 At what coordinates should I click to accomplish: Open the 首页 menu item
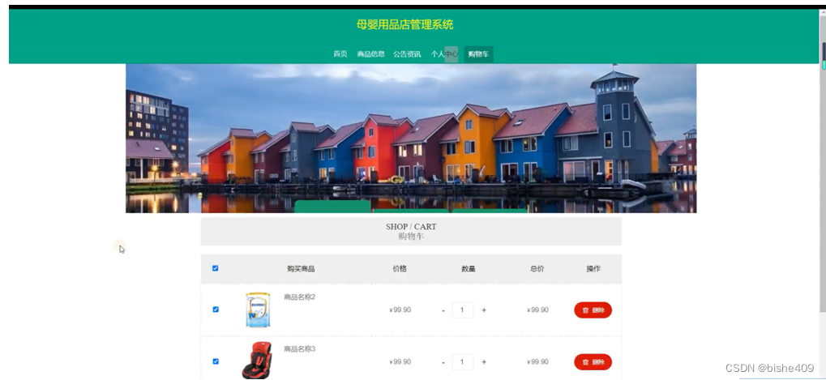point(340,54)
